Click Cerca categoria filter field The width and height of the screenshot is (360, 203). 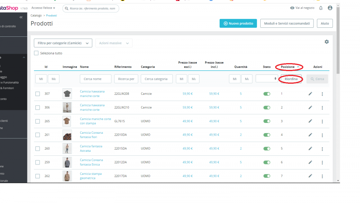point(157,79)
